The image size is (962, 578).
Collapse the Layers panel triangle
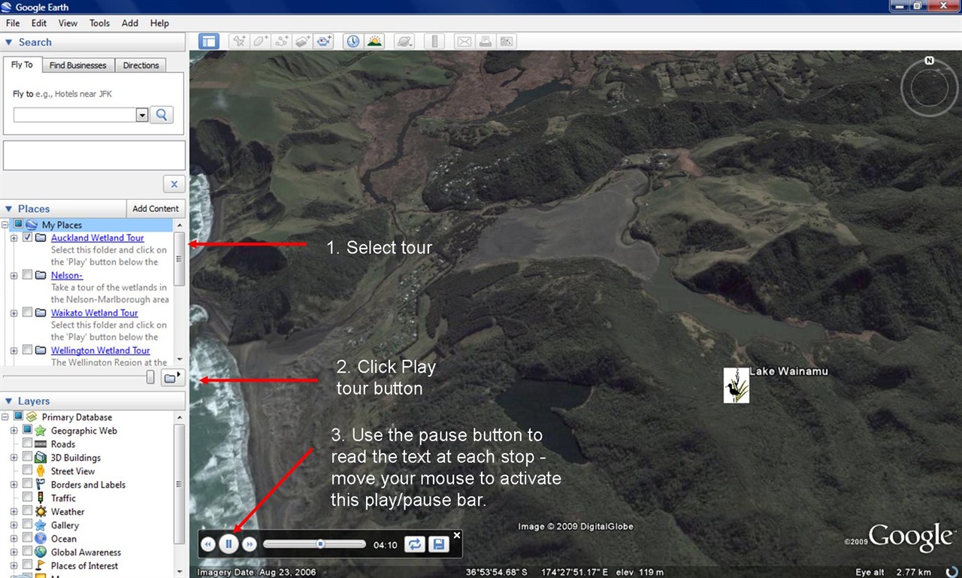[9, 401]
